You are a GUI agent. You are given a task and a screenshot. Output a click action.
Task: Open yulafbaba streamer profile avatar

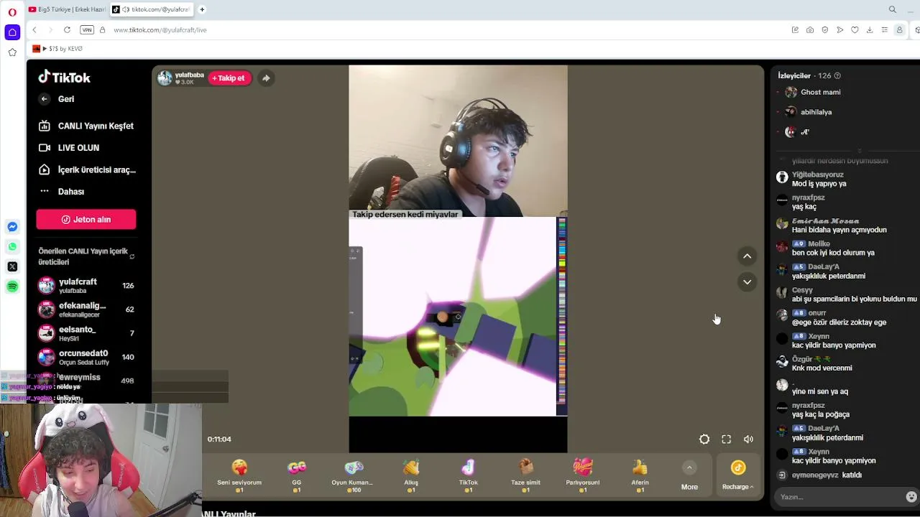click(165, 78)
